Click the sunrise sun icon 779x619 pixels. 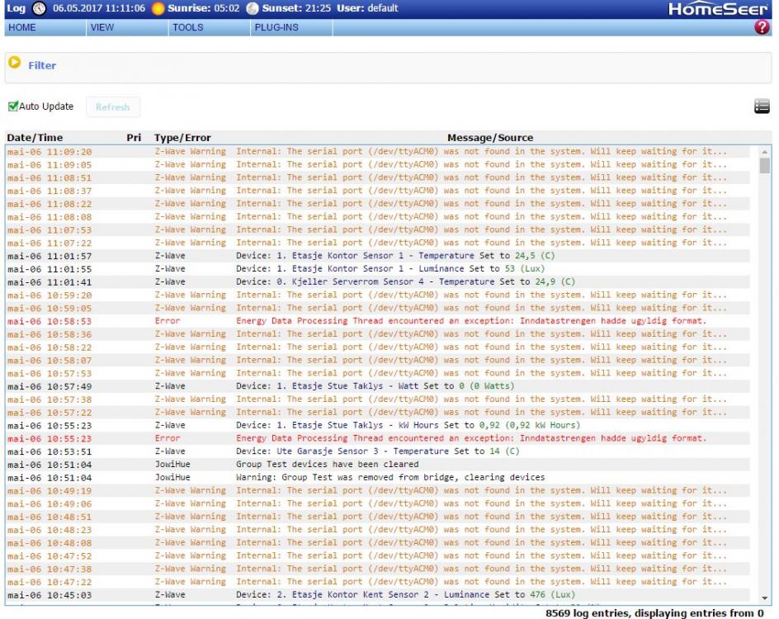point(158,8)
